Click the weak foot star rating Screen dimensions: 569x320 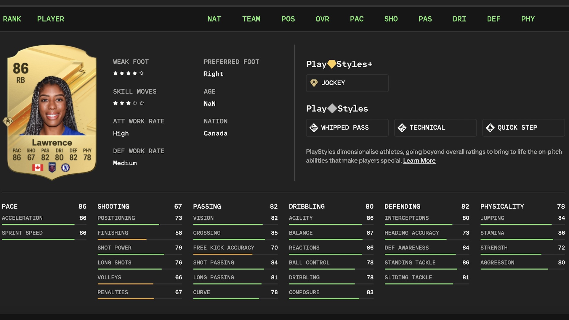pyautogui.click(x=128, y=73)
